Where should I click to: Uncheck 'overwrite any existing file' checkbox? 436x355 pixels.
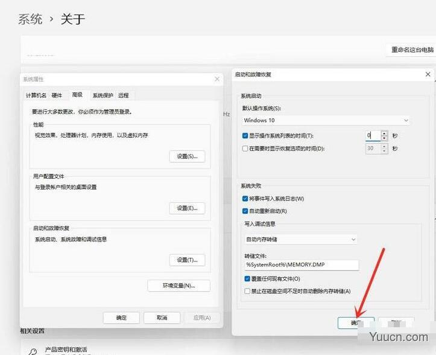point(247,279)
